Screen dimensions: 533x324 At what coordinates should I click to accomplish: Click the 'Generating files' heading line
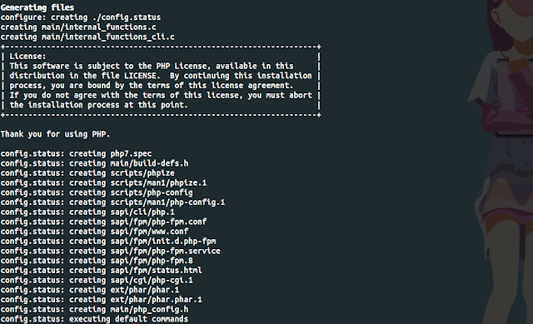pyautogui.click(x=37, y=7)
